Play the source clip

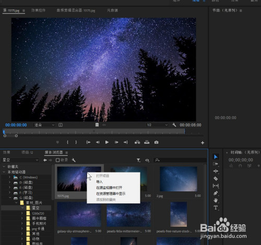pyautogui.click(x=107, y=142)
